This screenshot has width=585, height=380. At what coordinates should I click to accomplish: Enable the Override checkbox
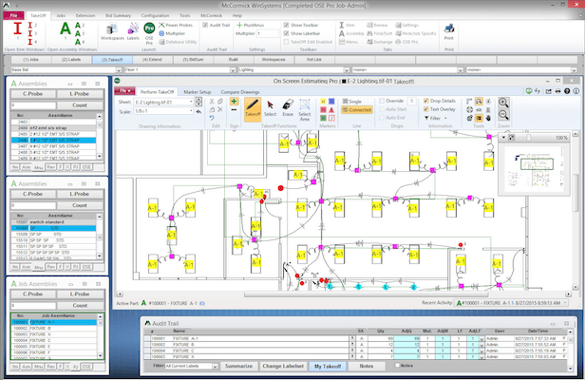pos(382,101)
